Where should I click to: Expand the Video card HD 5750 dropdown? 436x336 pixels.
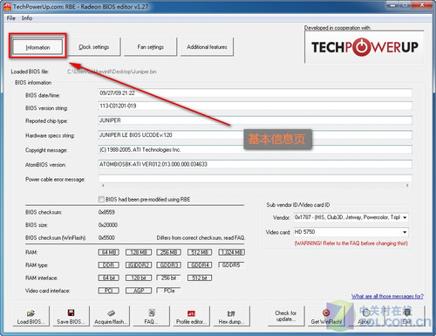click(405, 232)
